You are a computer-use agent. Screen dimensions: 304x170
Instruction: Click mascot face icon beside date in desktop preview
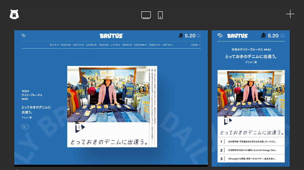(181, 36)
